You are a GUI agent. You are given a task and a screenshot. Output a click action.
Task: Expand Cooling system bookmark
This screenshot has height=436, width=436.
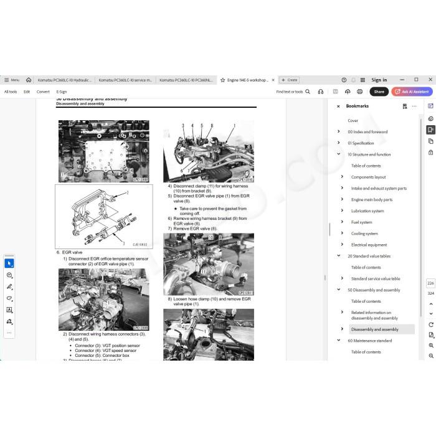pos(342,233)
